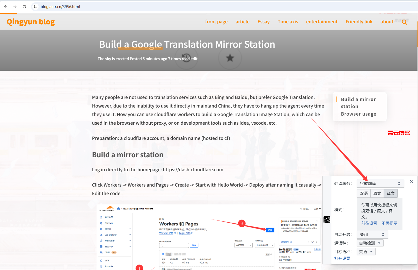Open site information icon beside the URL
The width and height of the screenshot is (418, 270).
pyautogui.click(x=35, y=7)
